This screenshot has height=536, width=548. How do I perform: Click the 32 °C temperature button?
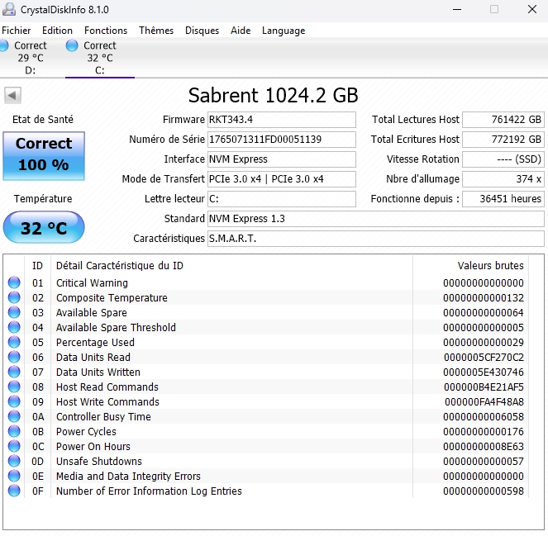tap(43, 228)
